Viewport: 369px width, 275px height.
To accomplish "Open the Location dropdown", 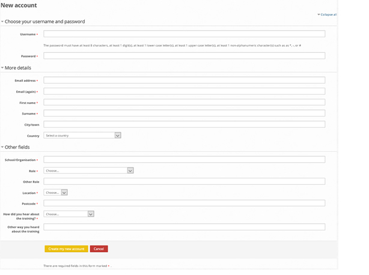I will tap(55, 193).
